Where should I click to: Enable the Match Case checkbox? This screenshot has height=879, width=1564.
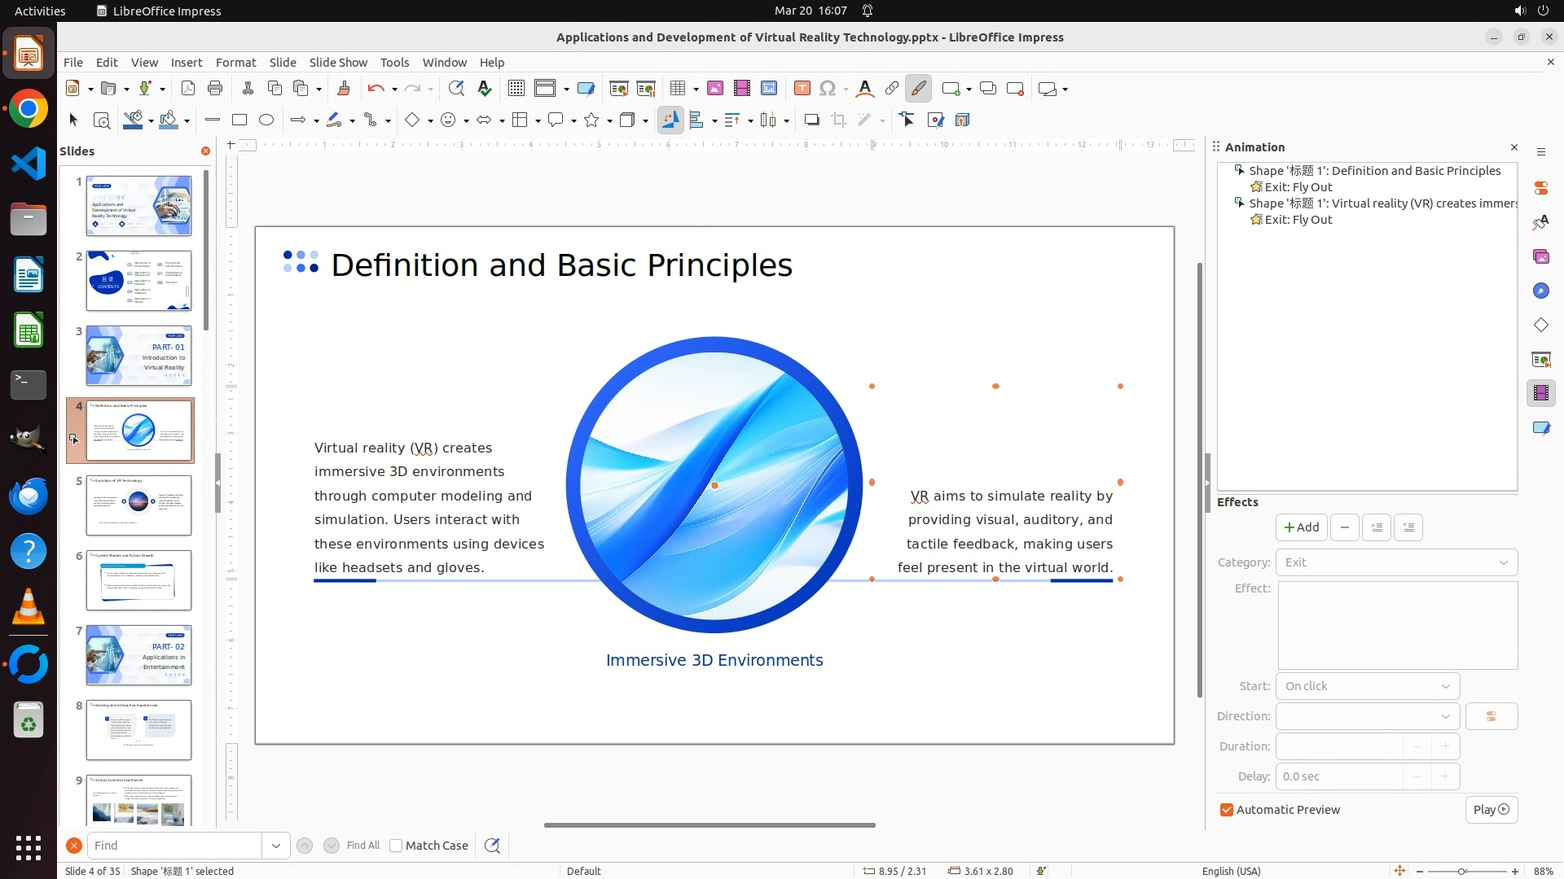coord(396,846)
